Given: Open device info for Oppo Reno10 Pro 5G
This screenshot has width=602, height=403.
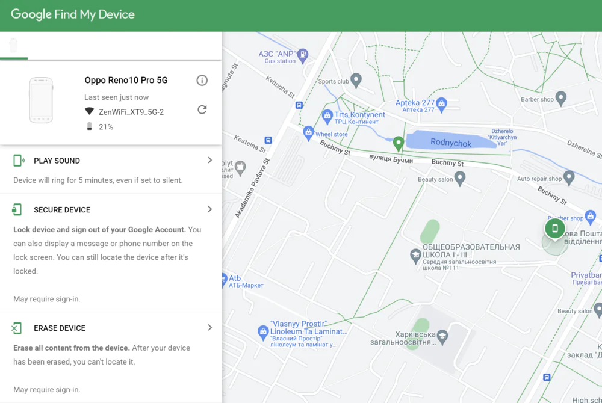Looking at the screenshot, I should click(202, 80).
